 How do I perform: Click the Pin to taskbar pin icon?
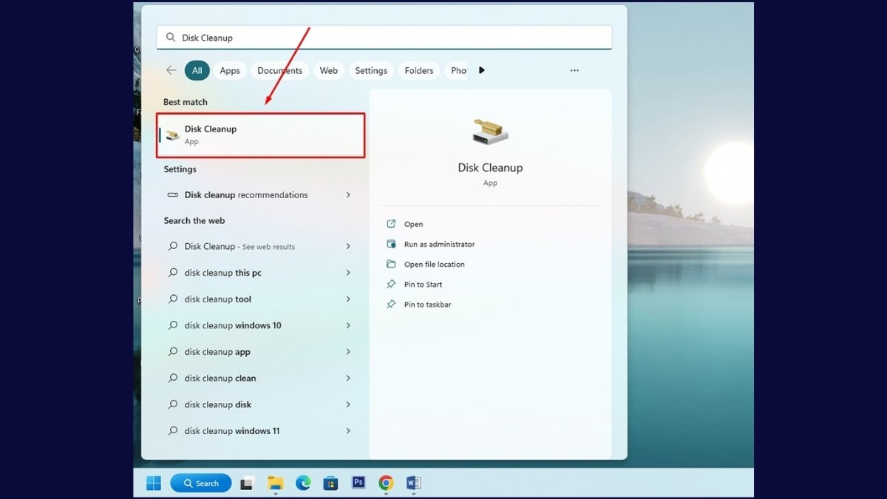click(391, 304)
